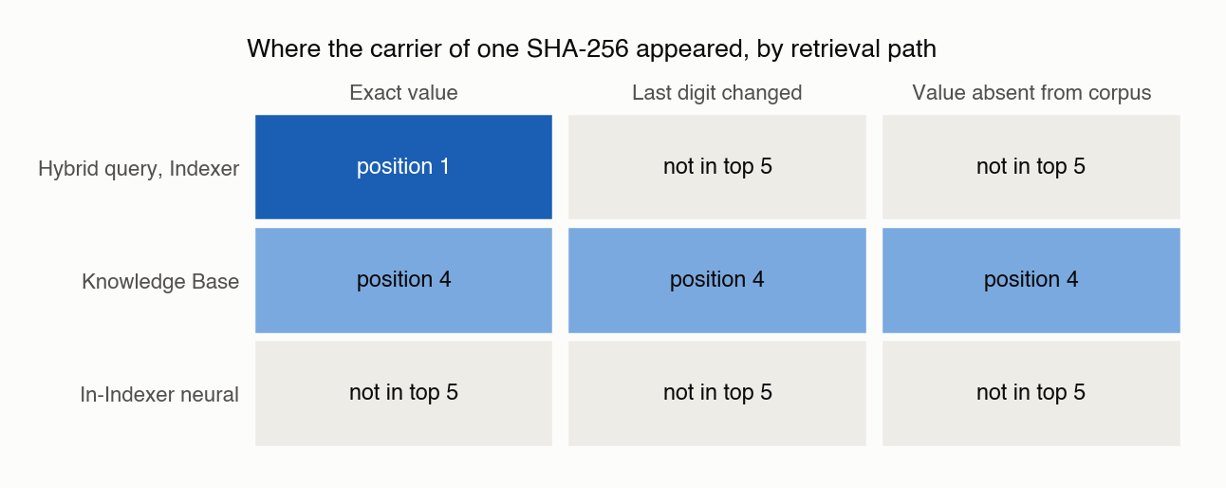Select Hybrid query not in top 5 under Last digit changed

[x=717, y=167]
